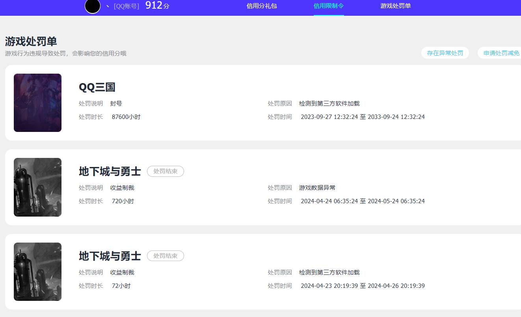This screenshot has width=521, height=317.
Task: Click the first 地下城与勇士 game cover image
Action: [37, 187]
